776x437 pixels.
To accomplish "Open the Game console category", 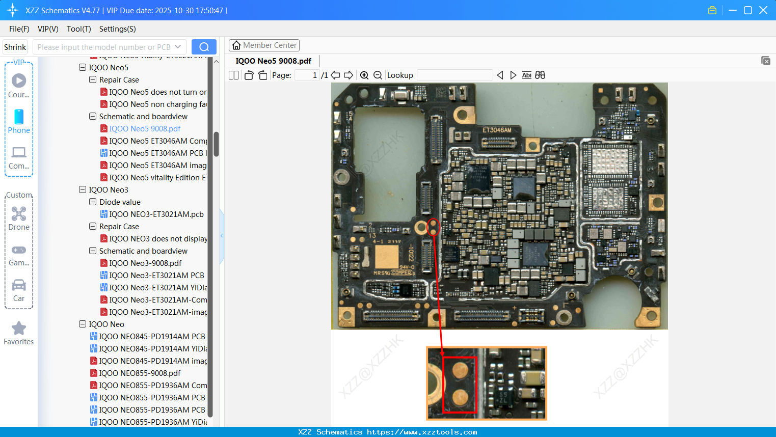I will coord(19,255).
